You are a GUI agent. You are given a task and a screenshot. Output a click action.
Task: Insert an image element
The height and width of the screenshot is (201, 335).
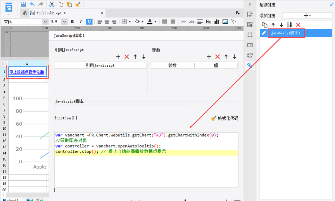pos(225,21)
